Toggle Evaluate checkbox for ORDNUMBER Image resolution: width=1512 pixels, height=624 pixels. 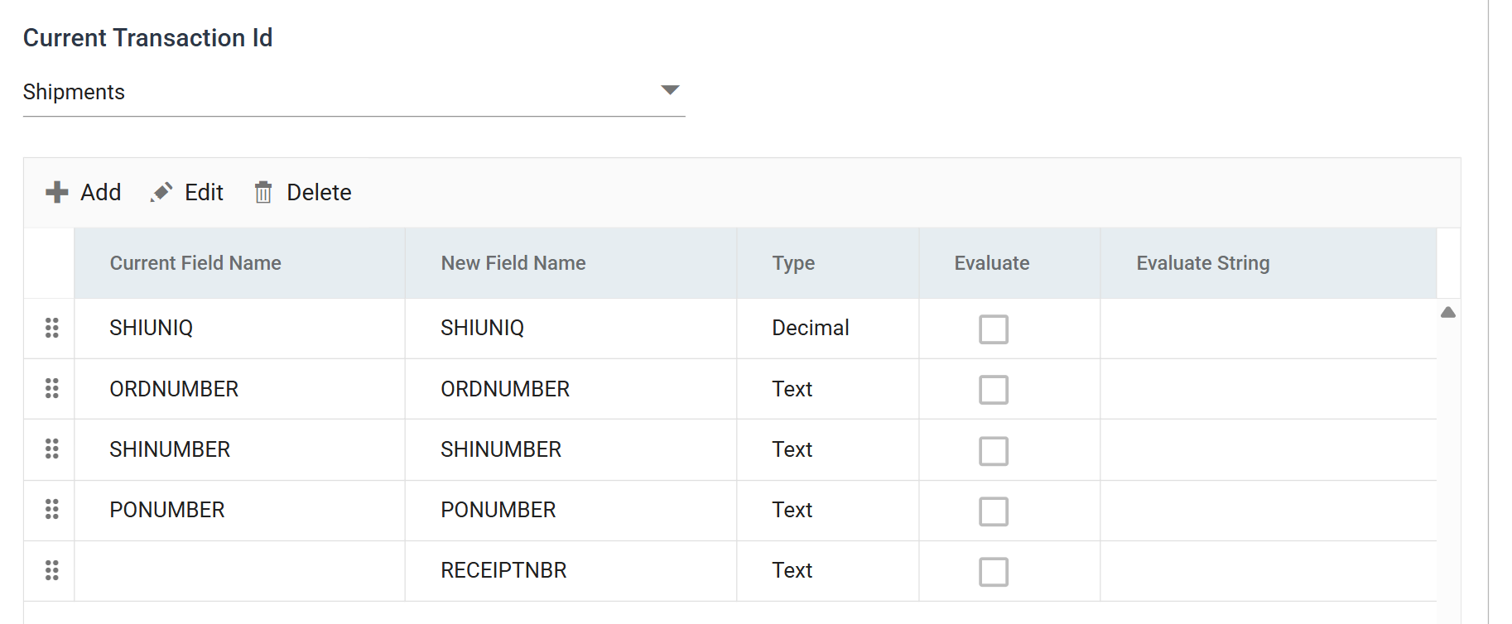(x=994, y=390)
